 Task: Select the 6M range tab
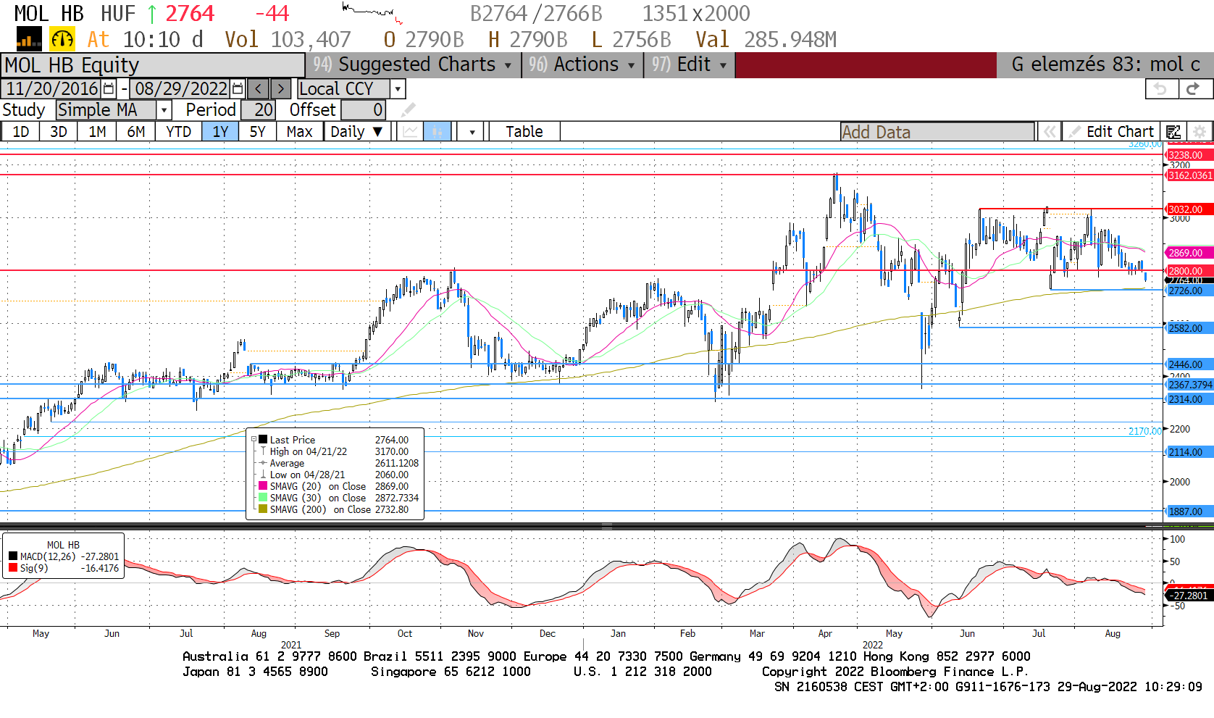136,131
